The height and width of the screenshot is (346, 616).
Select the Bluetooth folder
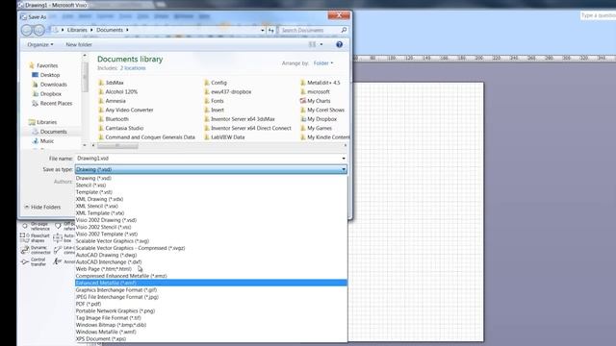pos(114,119)
